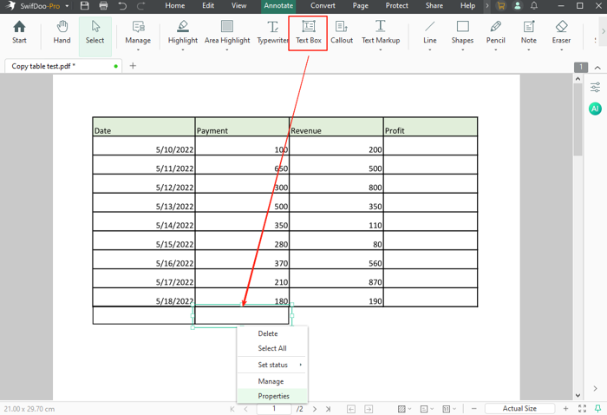This screenshot has width=607, height=415.
Task: Click the page number input field
Action: [x=274, y=408]
